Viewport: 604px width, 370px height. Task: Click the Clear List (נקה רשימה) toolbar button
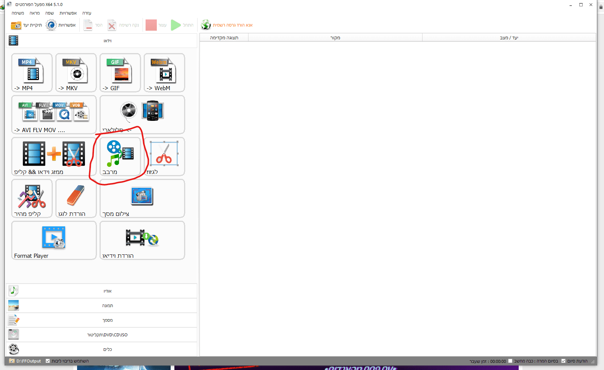[x=123, y=25]
